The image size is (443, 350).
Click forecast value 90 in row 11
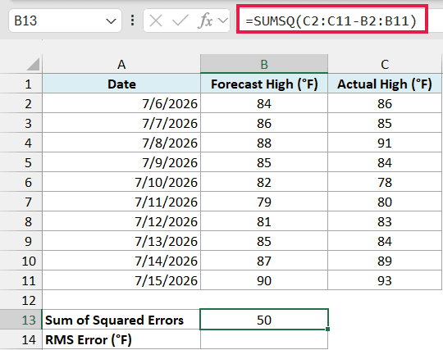pos(264,280)
